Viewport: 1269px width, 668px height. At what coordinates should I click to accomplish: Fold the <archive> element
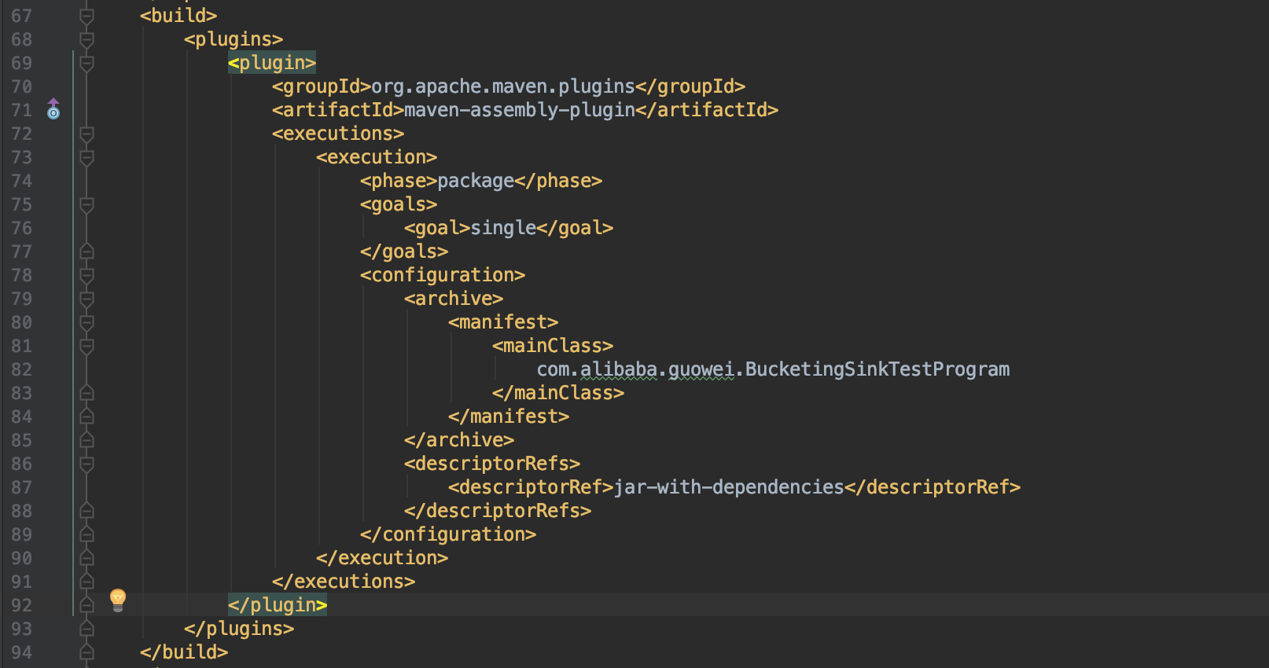[87, 299]
